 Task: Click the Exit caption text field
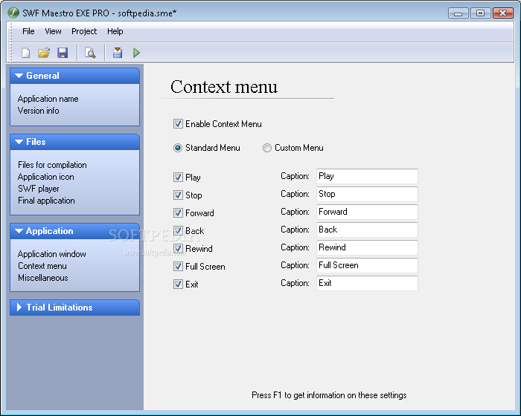pos(367,283)
